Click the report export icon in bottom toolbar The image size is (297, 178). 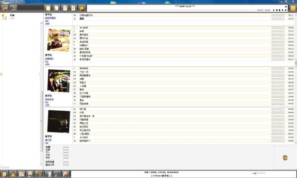tap(65, 174)
